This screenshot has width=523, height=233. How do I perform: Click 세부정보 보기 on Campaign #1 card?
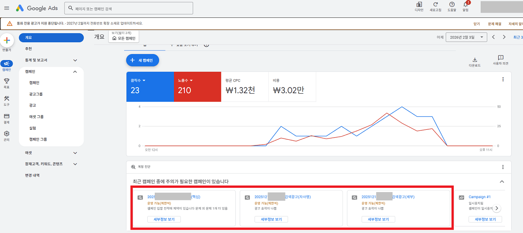point(485,219)
